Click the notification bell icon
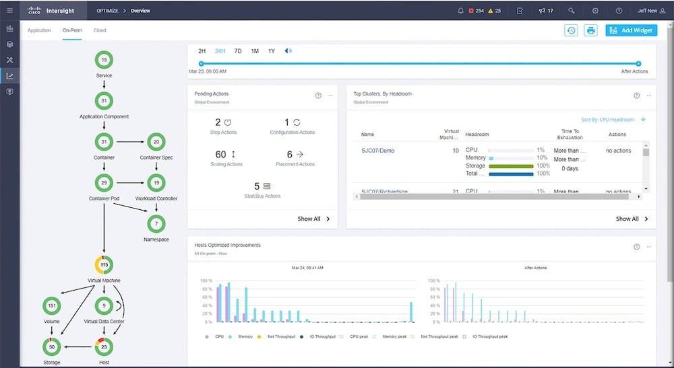 coord(460,11)
